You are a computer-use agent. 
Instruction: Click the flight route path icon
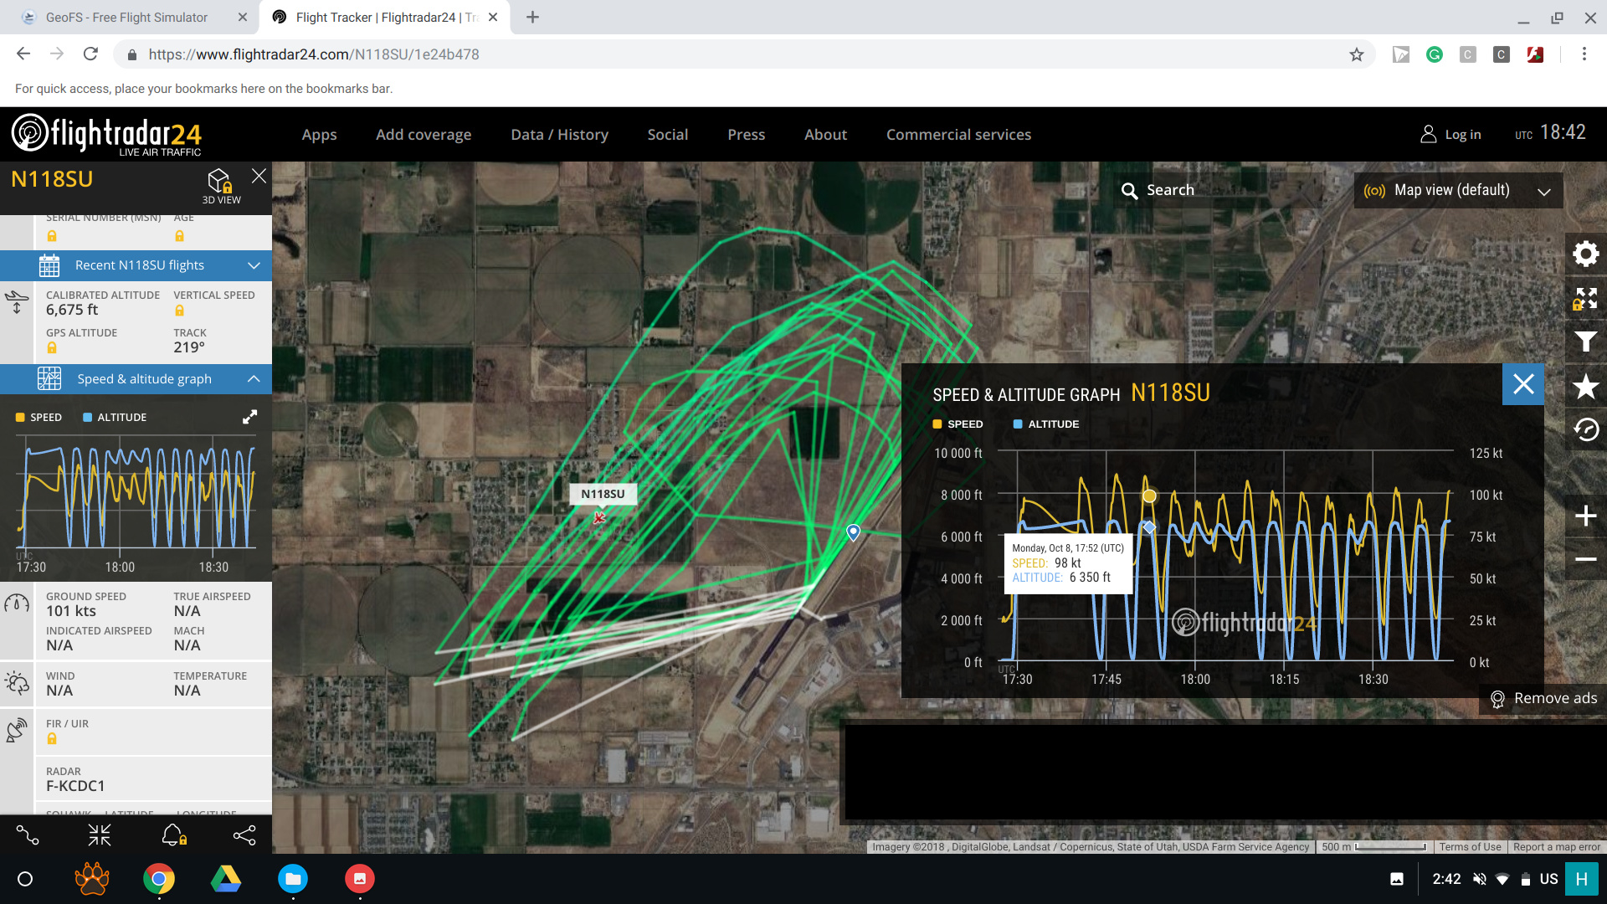[28, 835]
